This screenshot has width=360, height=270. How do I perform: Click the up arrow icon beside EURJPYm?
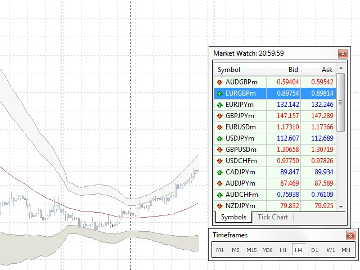click(219, 105)
